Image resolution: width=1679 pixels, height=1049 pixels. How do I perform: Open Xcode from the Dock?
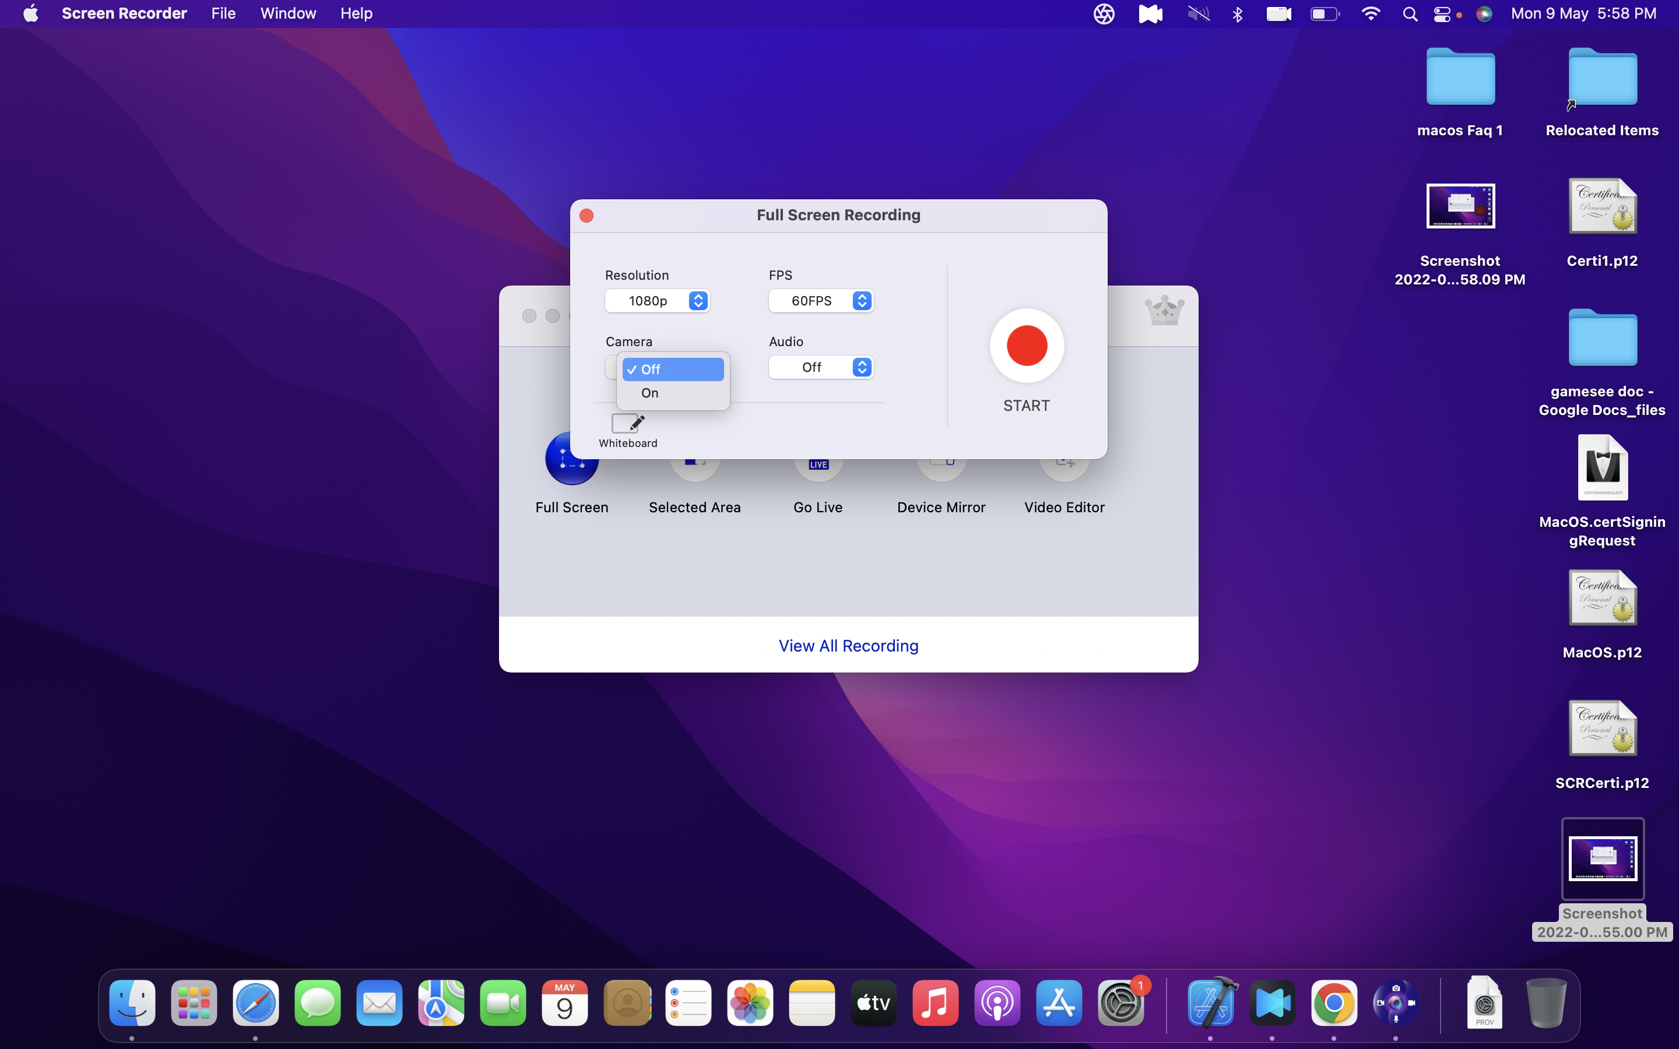click(x=1211, y=1002)
